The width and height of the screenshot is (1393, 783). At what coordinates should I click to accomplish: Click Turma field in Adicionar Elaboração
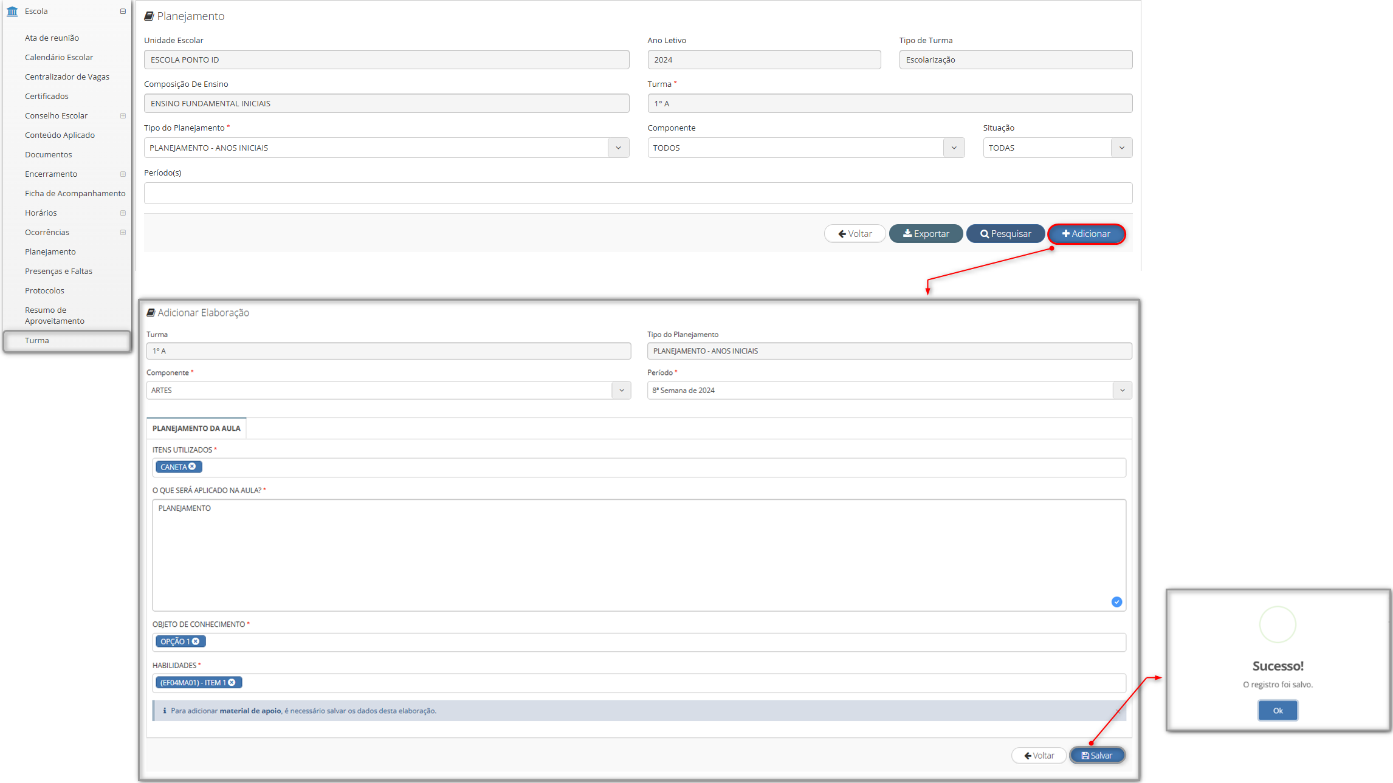388,351
